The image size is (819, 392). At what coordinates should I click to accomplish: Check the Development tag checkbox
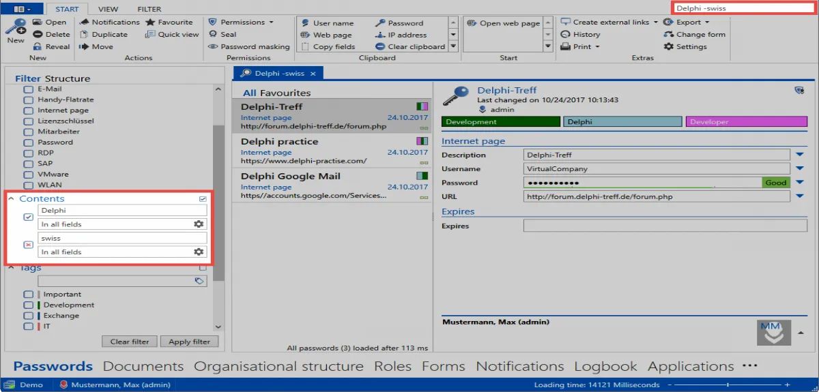tap(28, 305)
